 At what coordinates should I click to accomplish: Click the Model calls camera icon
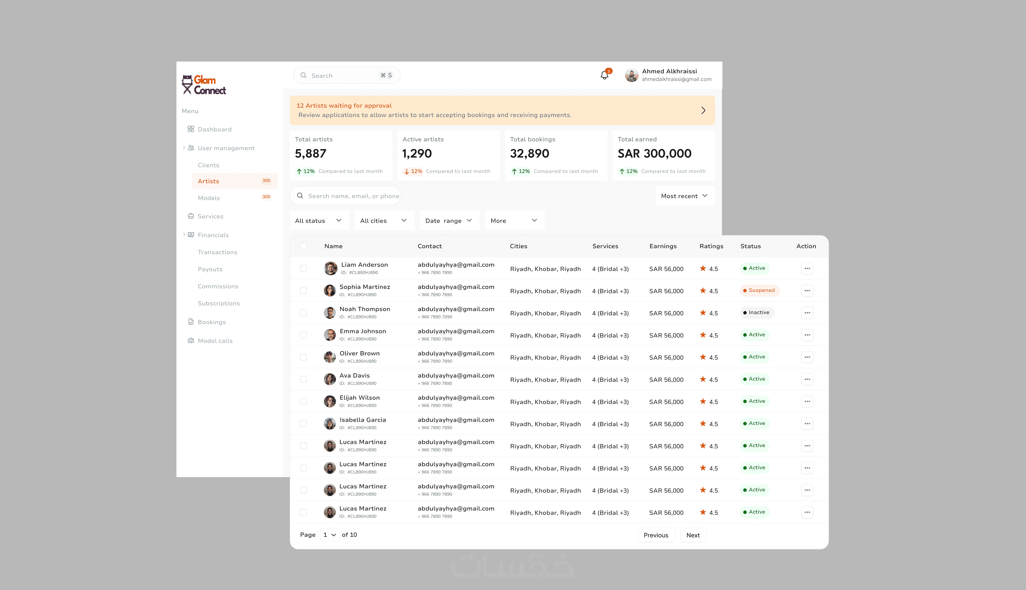point(191,341)
